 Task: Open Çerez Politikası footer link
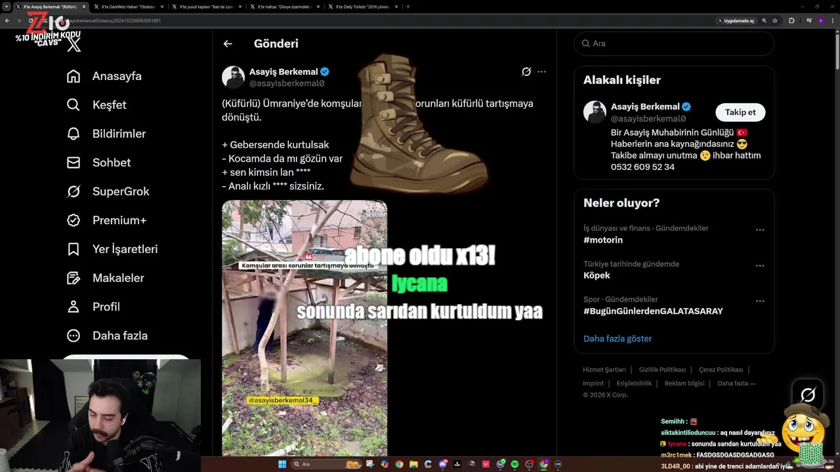[x=721, y=370]
